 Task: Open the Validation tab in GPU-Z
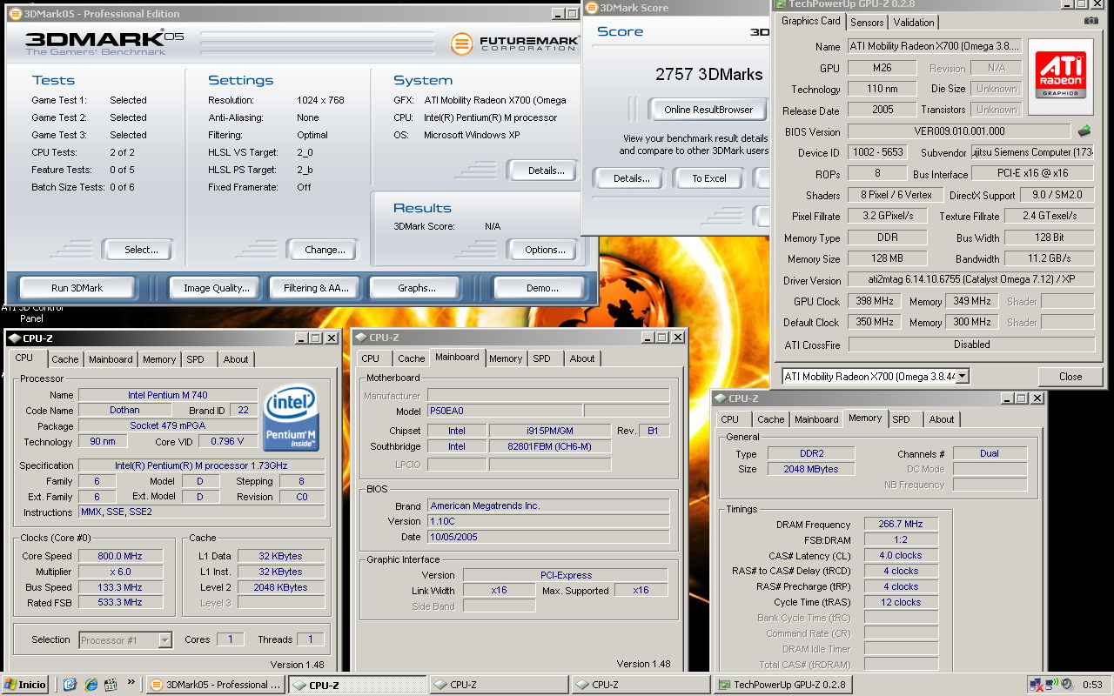pos(914,22)
